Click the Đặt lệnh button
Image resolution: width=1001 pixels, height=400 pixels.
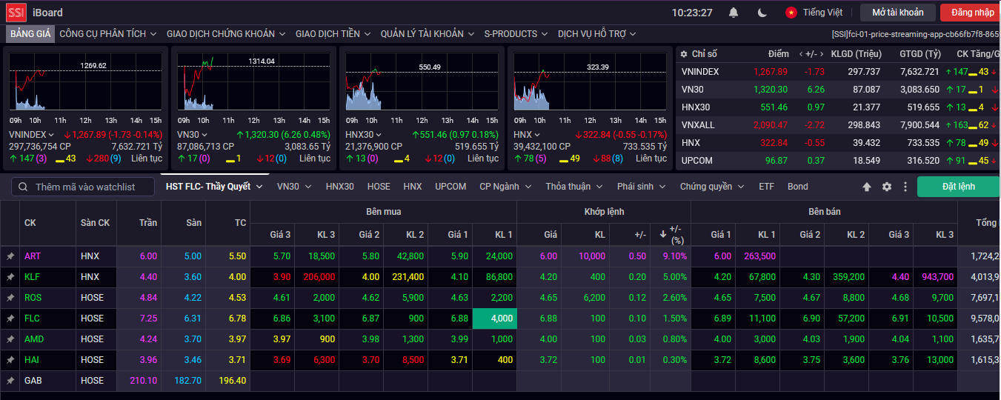coord(958,187)
